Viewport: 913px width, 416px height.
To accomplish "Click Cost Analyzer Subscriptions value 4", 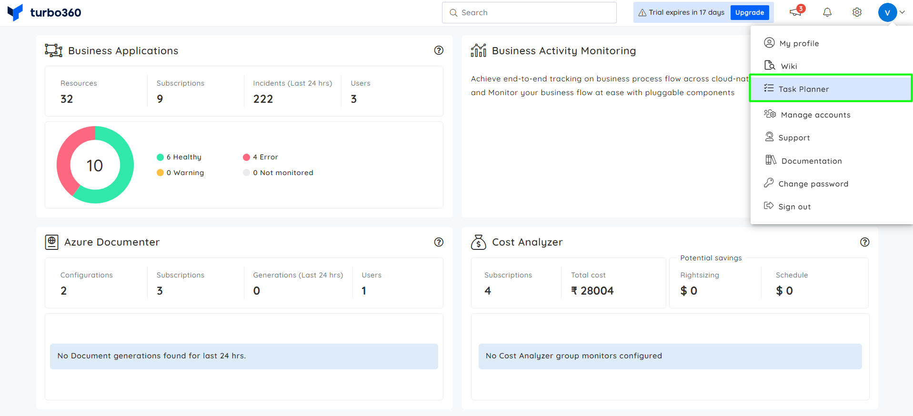I will (x=488, y=291).
